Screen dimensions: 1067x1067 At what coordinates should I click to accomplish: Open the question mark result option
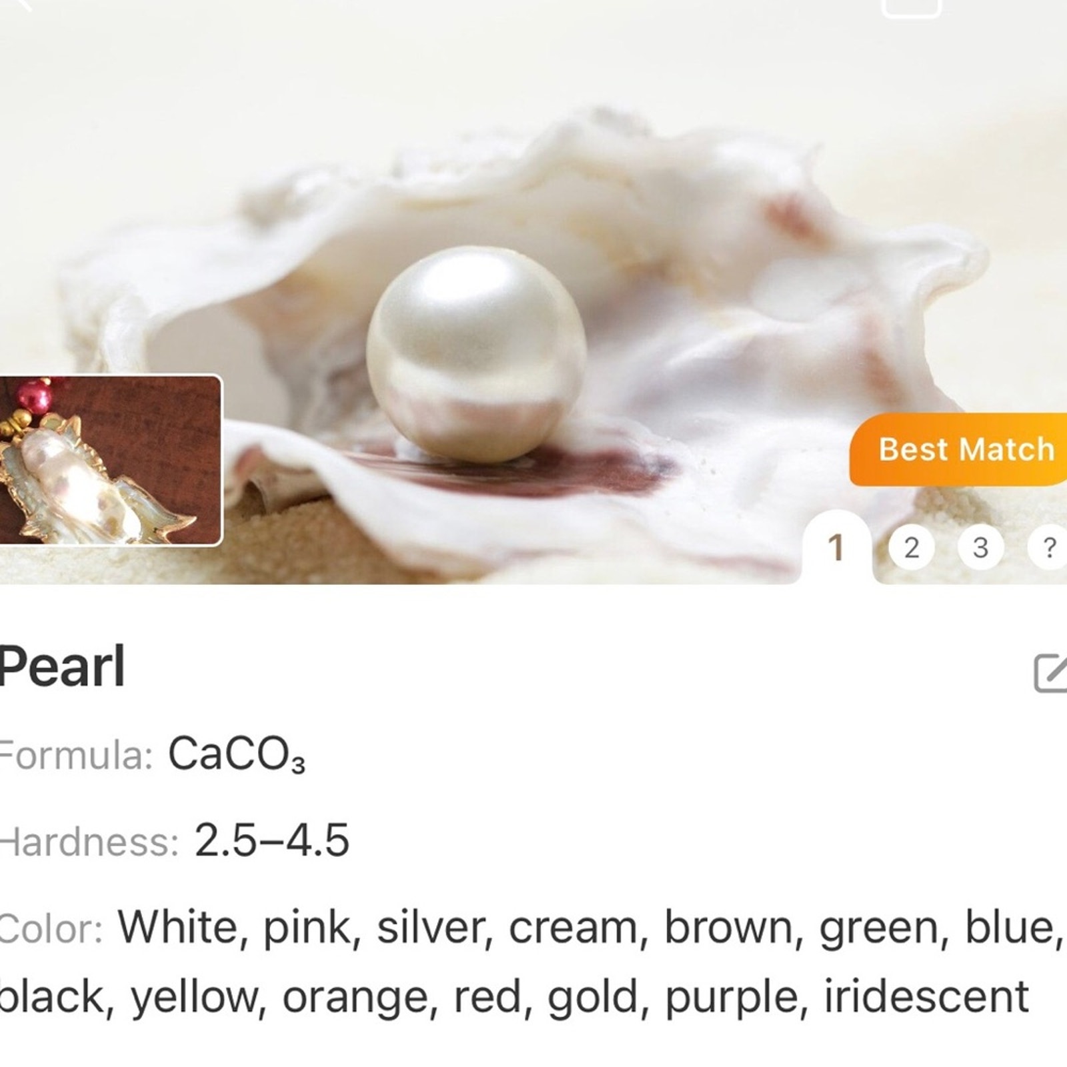coord(1048,547)
